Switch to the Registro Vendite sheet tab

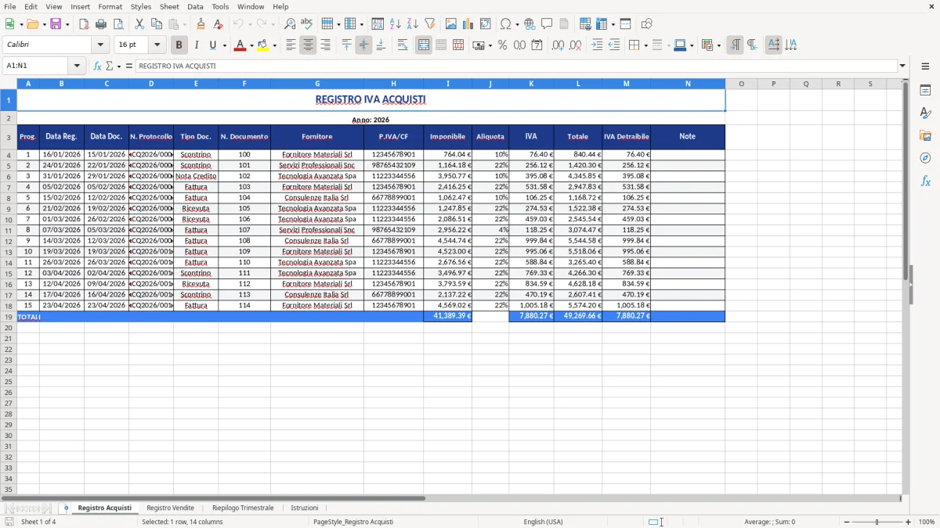(x=170, y=508)
